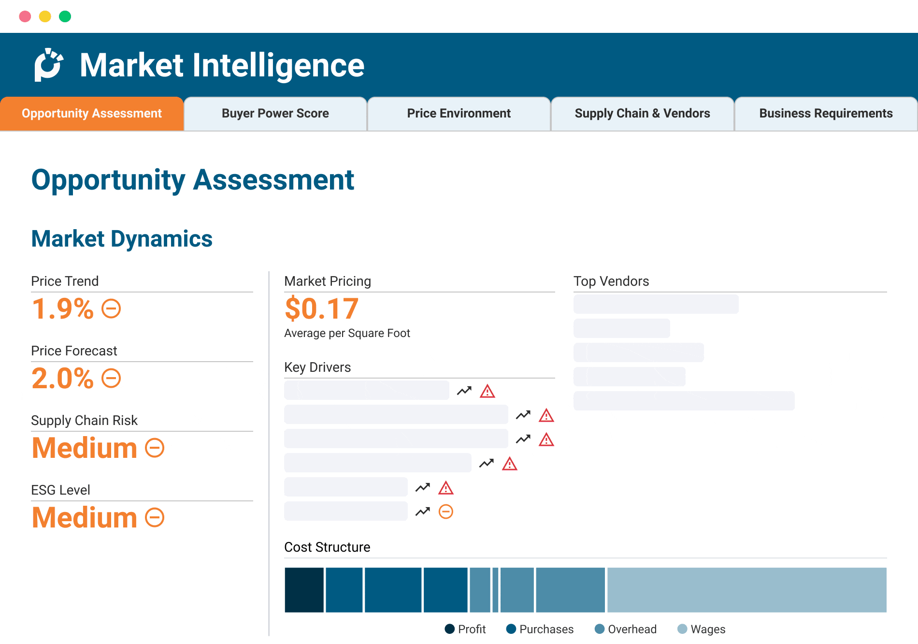This screenshot has height=644, width=918.
Task: Click the warning triangle on the fourth key driver
Action: pyautogui.click(x=511, y=463)
